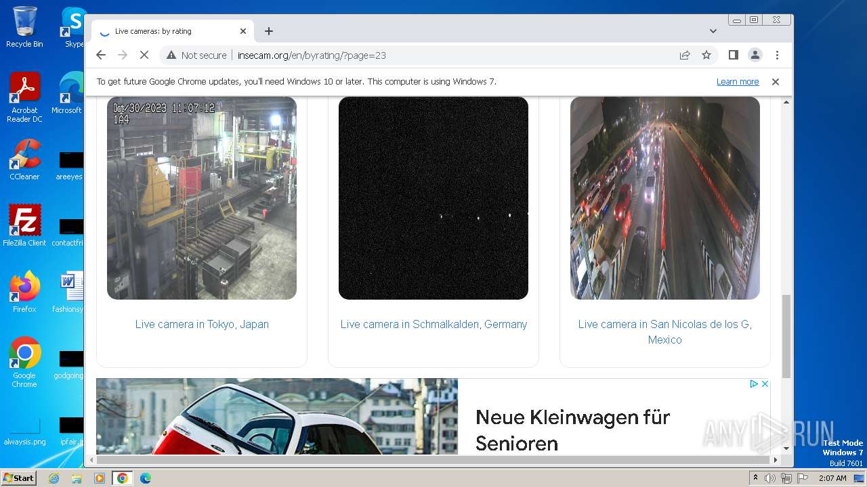Bookmark this page with the star icon
The height and width of the screenshot is (487, 867).
coord(706,55)
